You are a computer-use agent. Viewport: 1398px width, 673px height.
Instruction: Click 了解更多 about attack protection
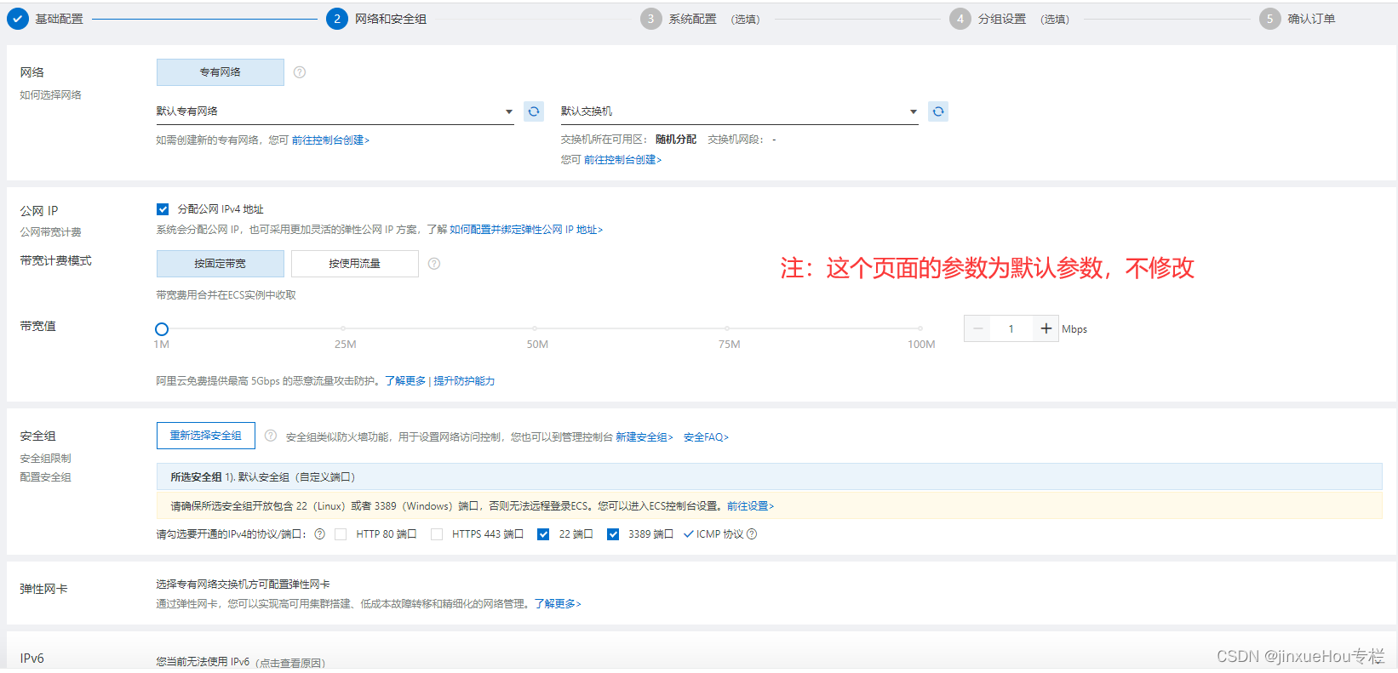pos(405,381)
